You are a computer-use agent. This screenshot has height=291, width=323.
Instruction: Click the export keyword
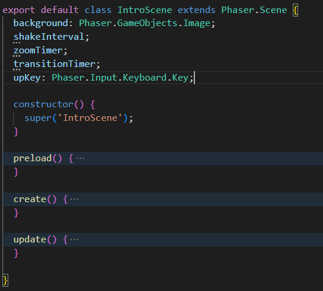(x=18, y=10)
